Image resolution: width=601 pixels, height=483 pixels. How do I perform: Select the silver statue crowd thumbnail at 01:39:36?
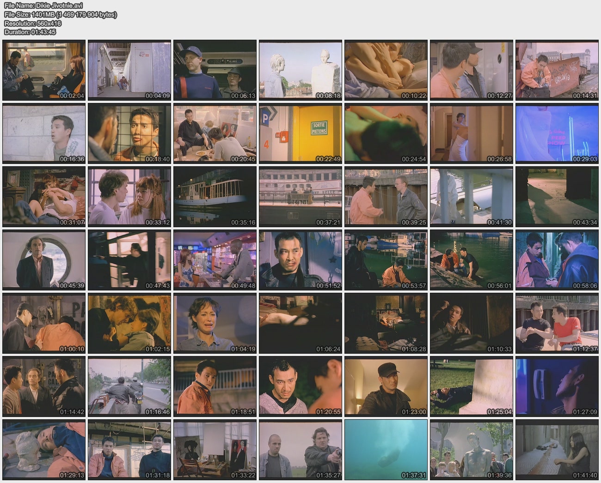pos(471,450)
